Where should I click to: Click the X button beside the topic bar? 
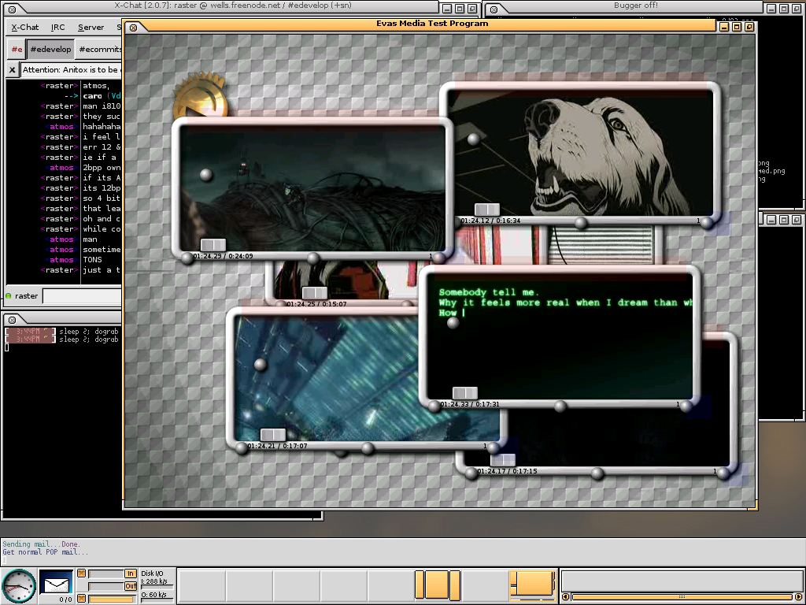click(x=12, y=69)
